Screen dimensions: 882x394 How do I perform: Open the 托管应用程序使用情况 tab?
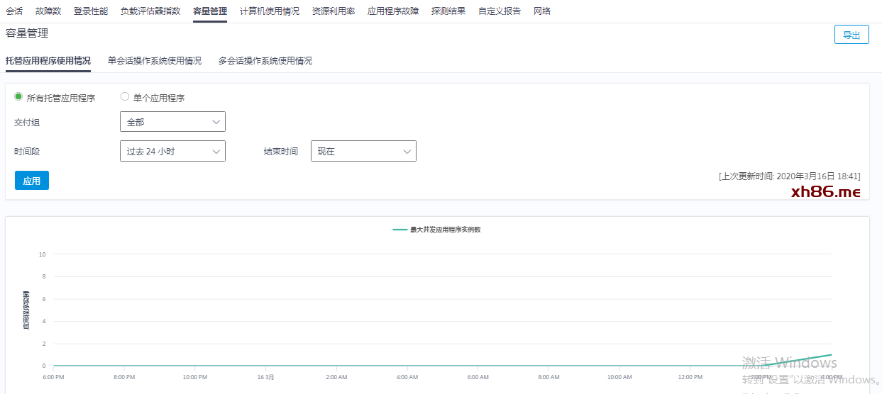48,61
